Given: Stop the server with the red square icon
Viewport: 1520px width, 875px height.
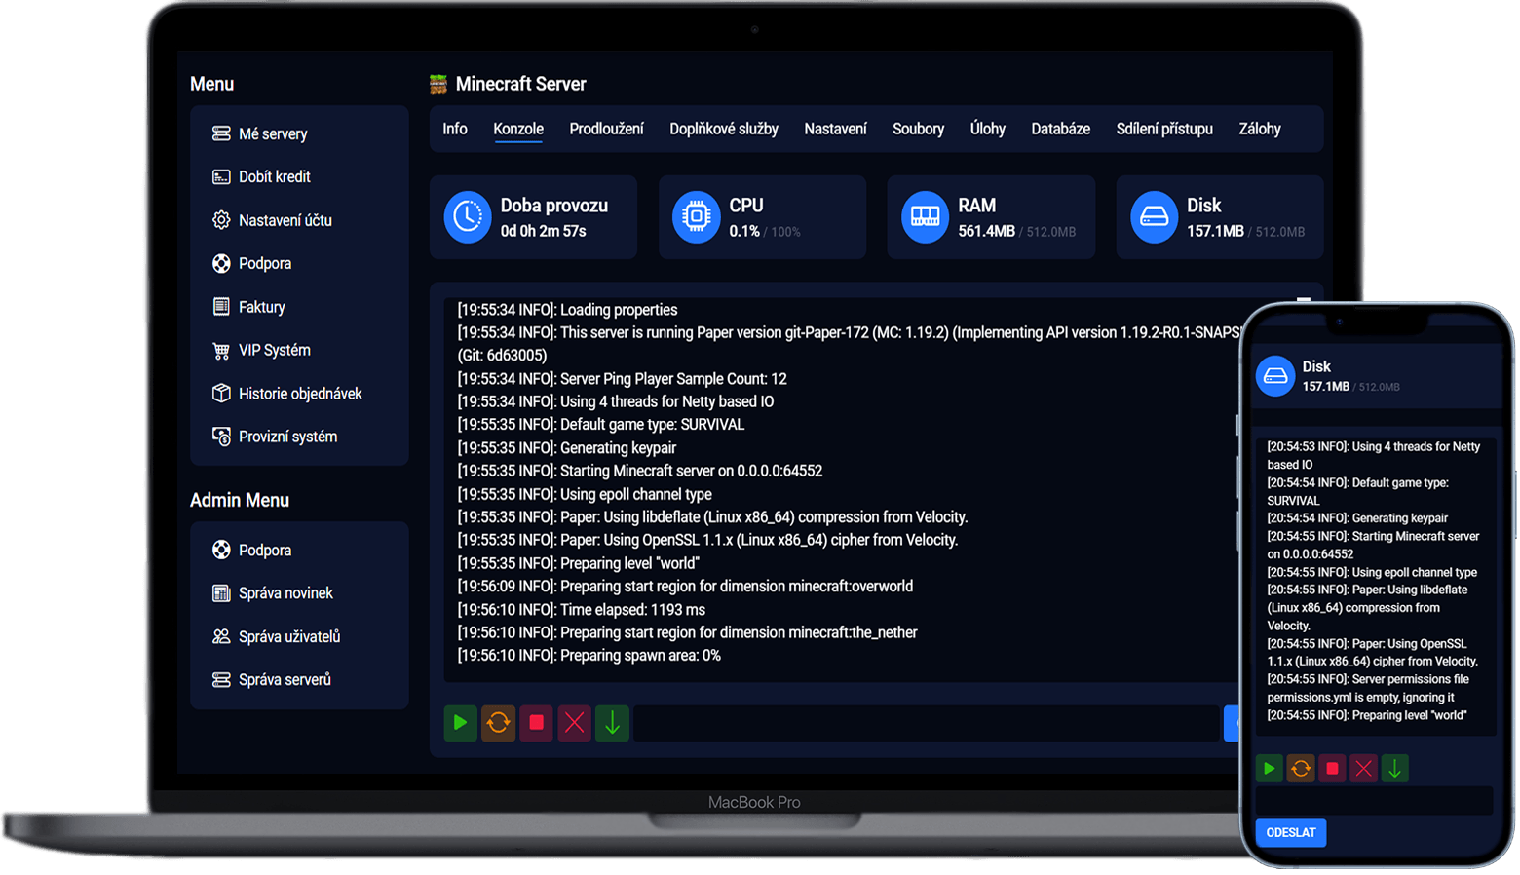Looking at the screenshot, I should click(536, 723).
